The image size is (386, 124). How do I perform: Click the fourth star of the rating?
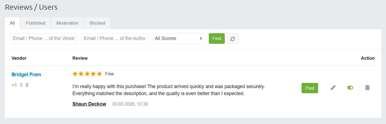tap(93, 74)
